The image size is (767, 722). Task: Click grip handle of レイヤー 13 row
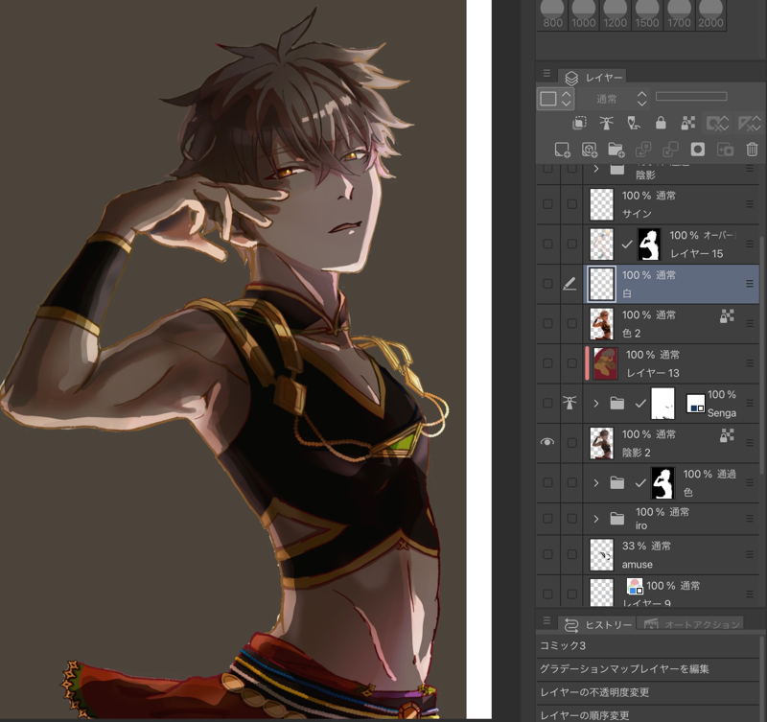tap(750, 363)
